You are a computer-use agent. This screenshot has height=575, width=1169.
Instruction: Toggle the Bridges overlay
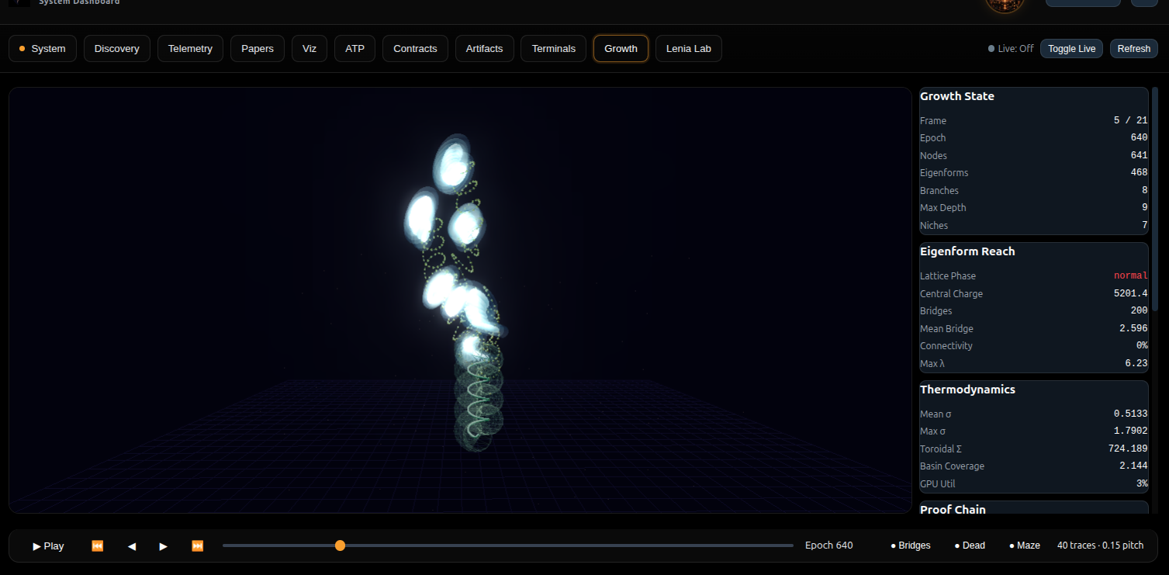[911, 546]
